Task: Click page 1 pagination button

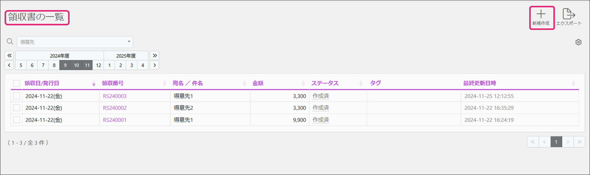Action: click(x=556, y=142)
